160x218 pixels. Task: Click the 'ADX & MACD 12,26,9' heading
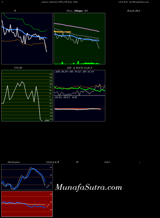pos(79,68)
